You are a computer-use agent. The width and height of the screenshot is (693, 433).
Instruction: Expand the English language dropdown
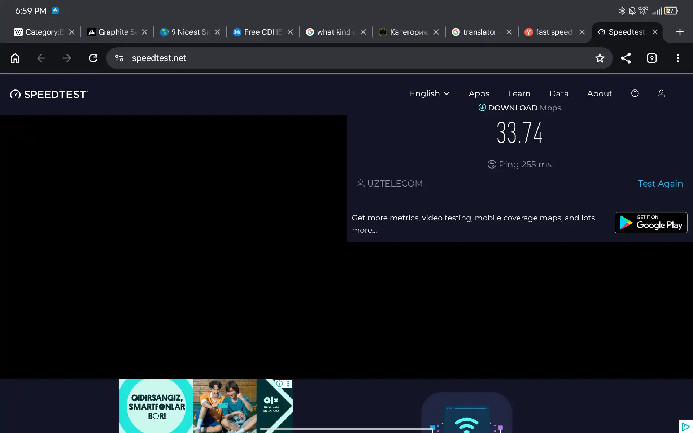(x=430, y=93)
